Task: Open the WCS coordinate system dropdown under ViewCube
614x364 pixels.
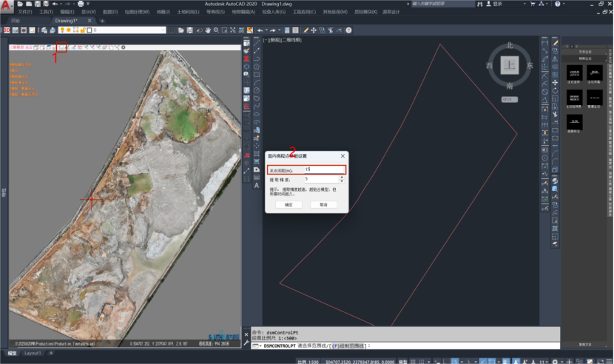Action: [510, 100]
